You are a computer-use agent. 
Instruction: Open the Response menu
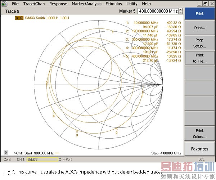[58, 4]
